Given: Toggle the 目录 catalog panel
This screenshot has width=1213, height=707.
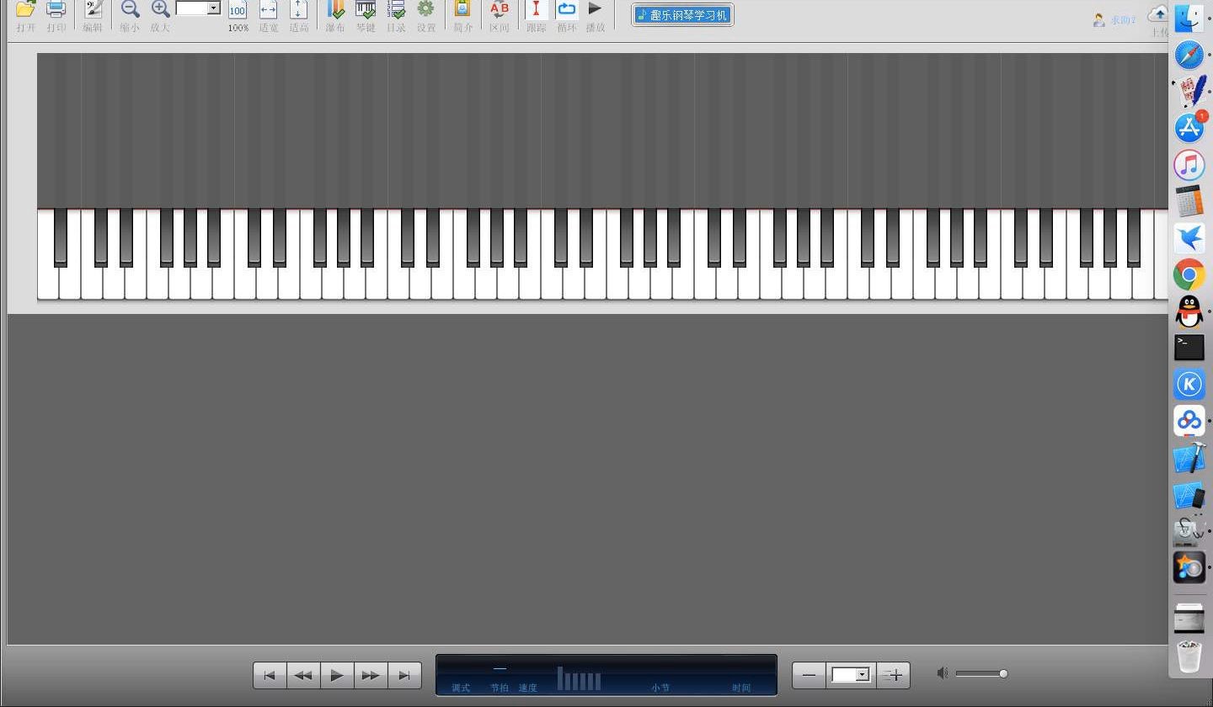Looking at the screenshot, I should tap(396, 15).
